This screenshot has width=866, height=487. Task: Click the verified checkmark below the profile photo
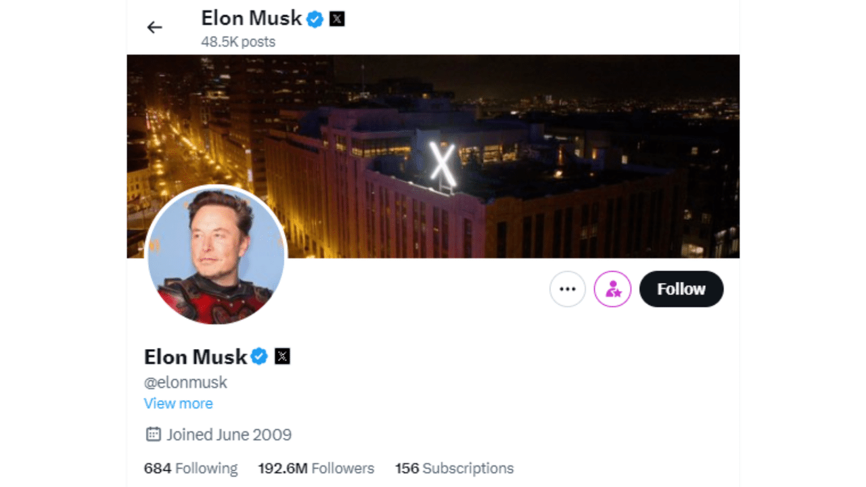click(260, 356)
